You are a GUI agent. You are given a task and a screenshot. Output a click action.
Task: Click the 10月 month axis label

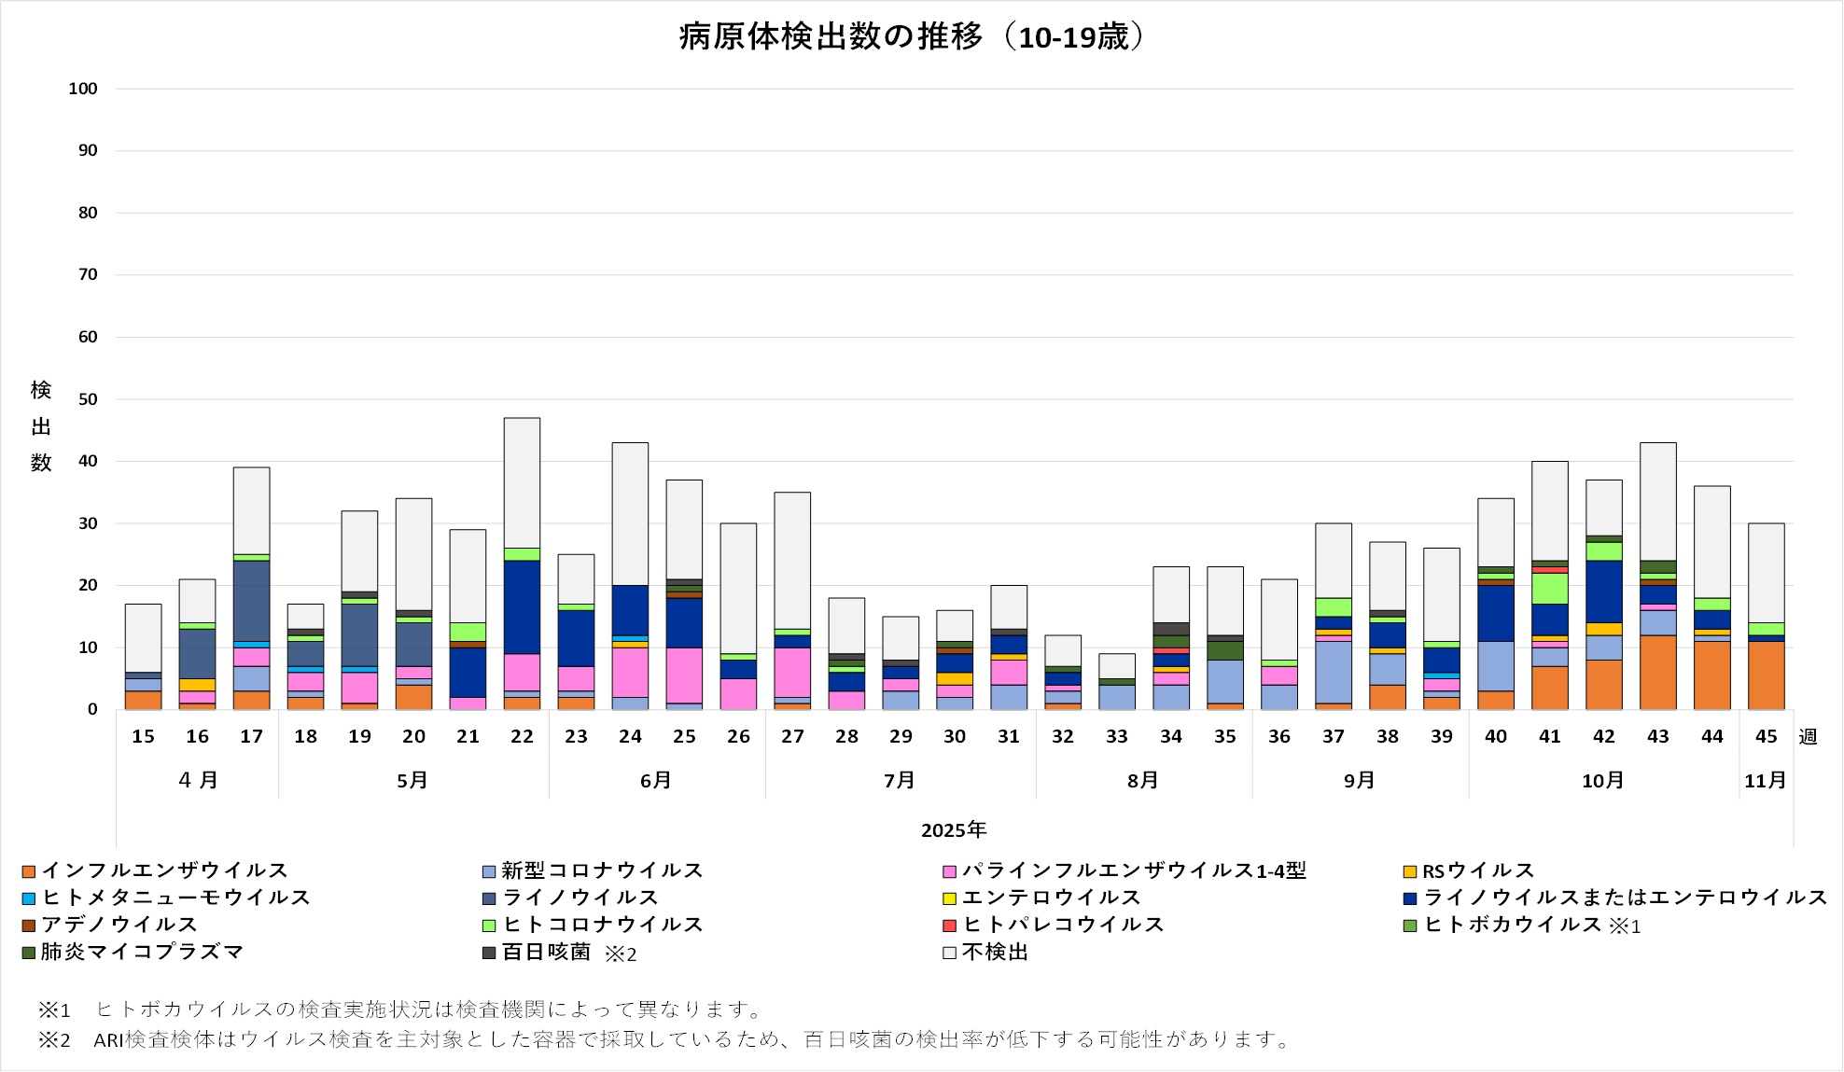click(1602, 781)
